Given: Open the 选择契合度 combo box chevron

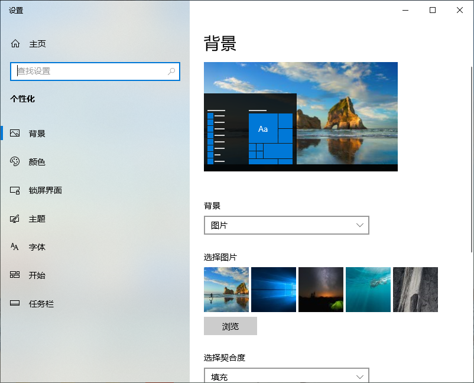Looking at the screenshot, I should pyautogui.click(x=360, y=375).
